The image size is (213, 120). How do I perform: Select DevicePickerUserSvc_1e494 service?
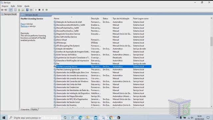point(103,28)
